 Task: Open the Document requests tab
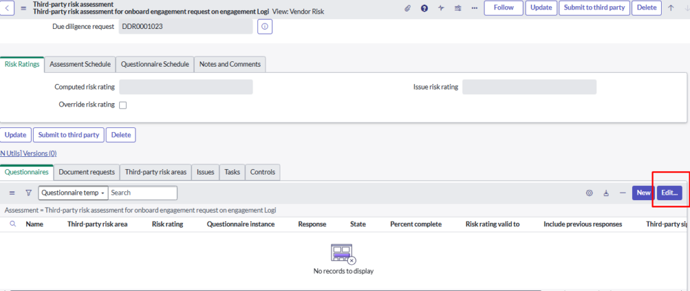pos(86,172)
